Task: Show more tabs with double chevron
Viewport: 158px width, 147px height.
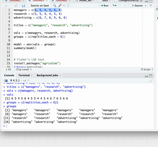Action: coord(141,1)
